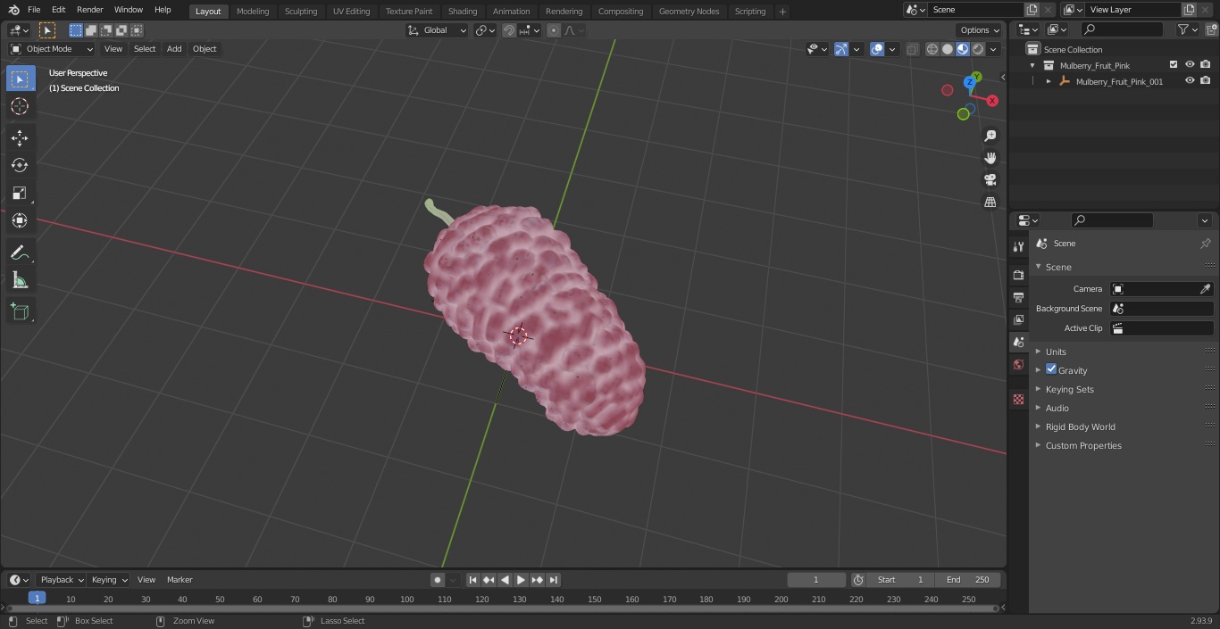Play the animation forward

pos(521,580)
